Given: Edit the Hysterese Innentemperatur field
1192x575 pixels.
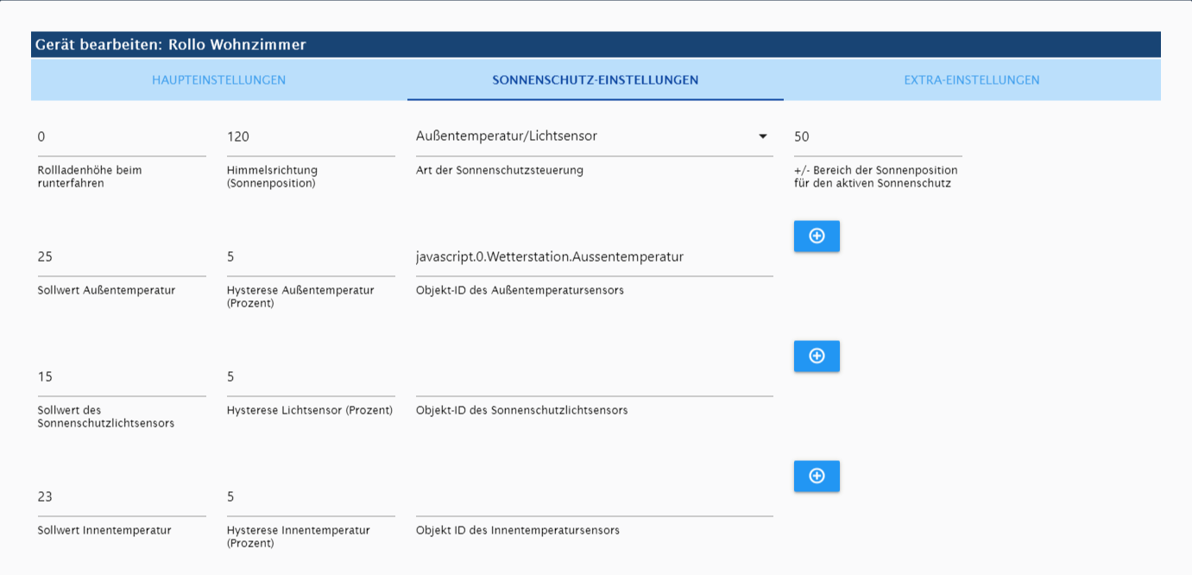Looking at the screenshot, I should click(311, 496).
